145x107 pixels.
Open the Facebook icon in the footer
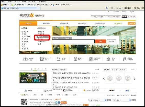(x=59, y=102)
